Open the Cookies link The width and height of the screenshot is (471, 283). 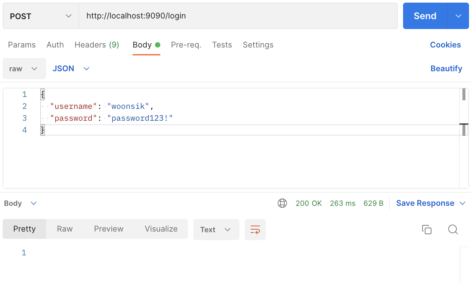tap(445, 45)
